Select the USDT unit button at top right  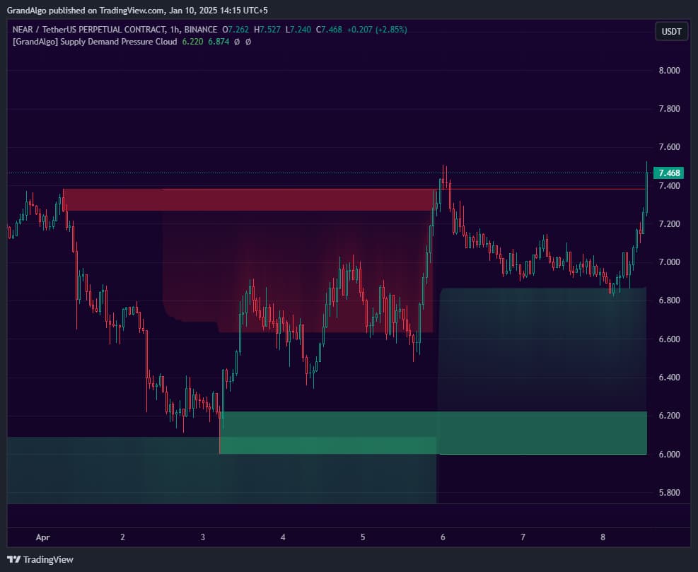coord(670,31)
